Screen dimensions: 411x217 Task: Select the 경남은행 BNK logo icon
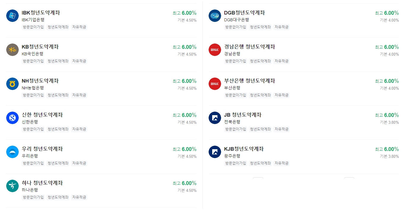click(215, 50)
